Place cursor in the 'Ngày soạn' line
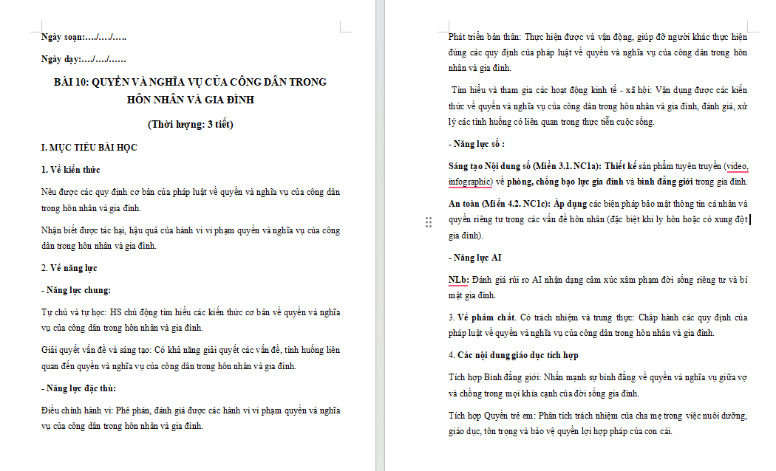 click(x=84, y=37)
